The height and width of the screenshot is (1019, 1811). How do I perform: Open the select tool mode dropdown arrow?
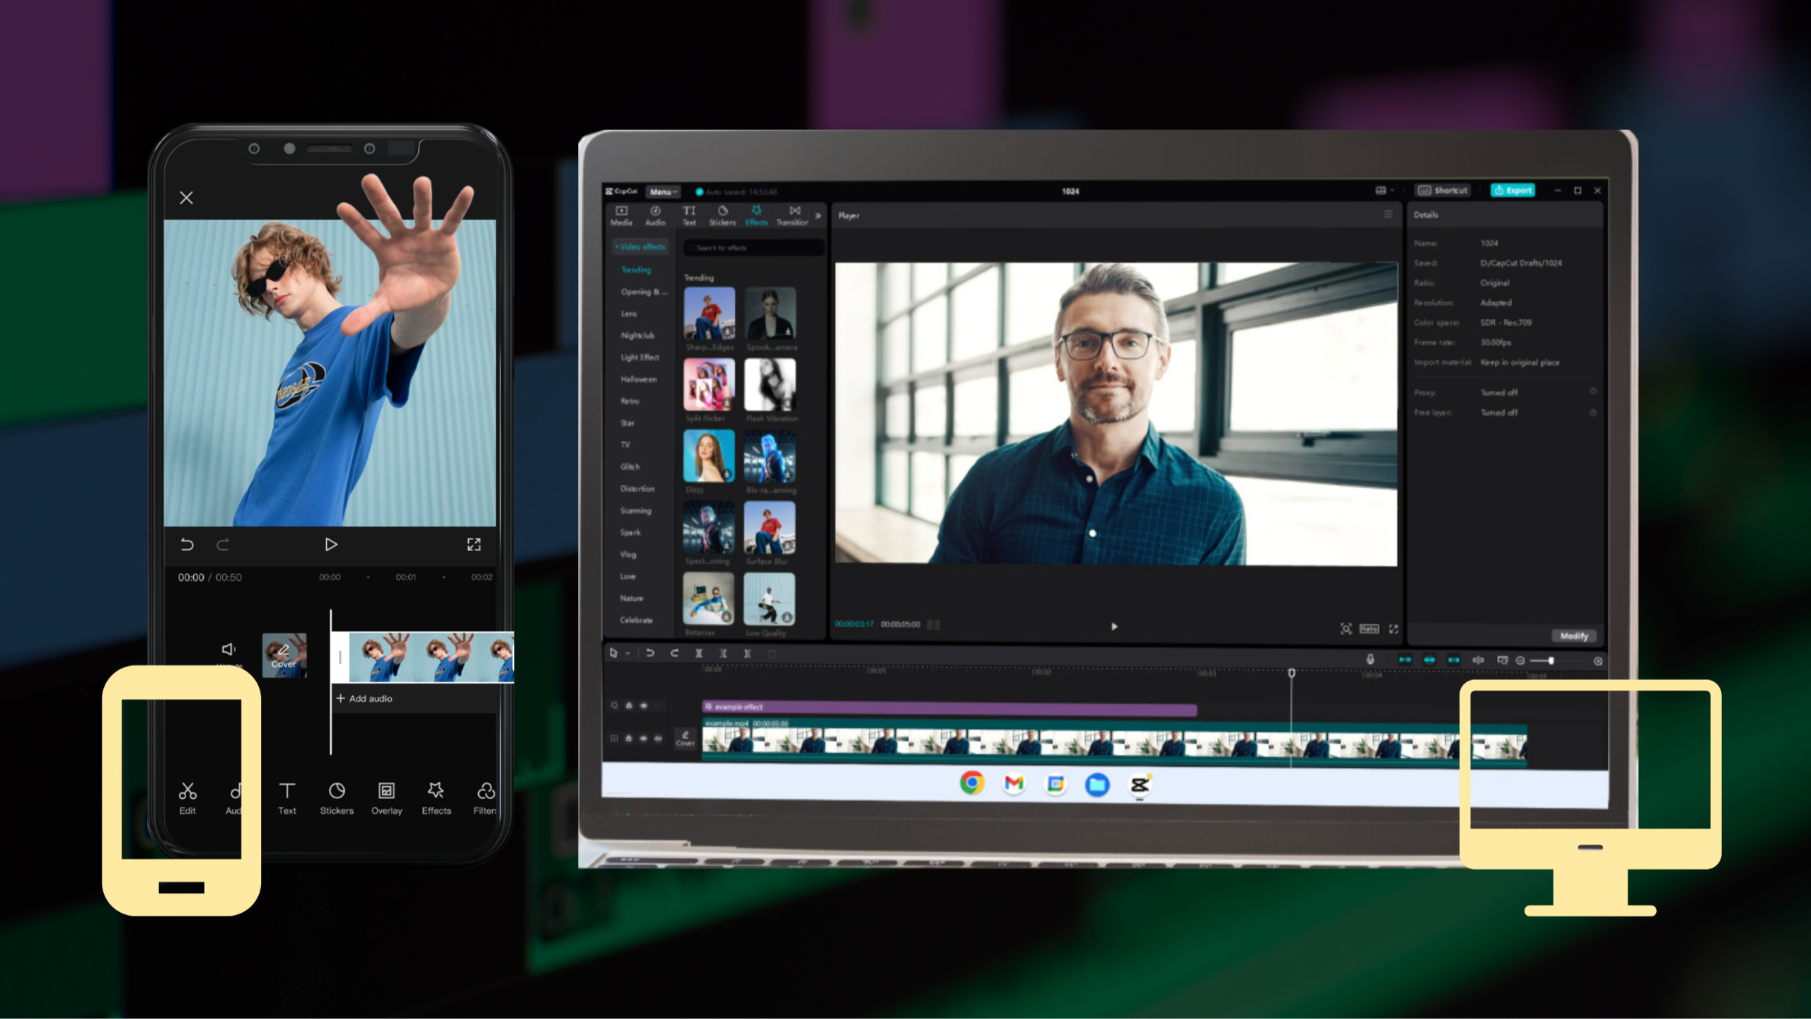[627, 654]
